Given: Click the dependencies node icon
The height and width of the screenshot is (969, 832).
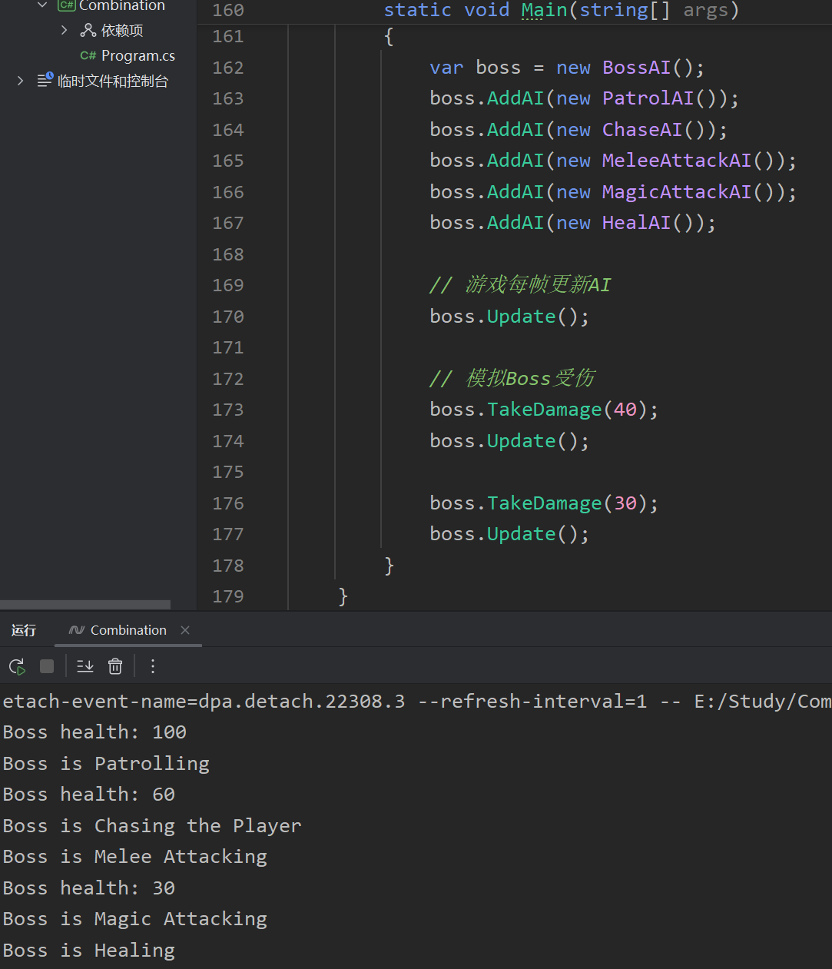Looking at the screenshot, I should [x=88, y=30].
